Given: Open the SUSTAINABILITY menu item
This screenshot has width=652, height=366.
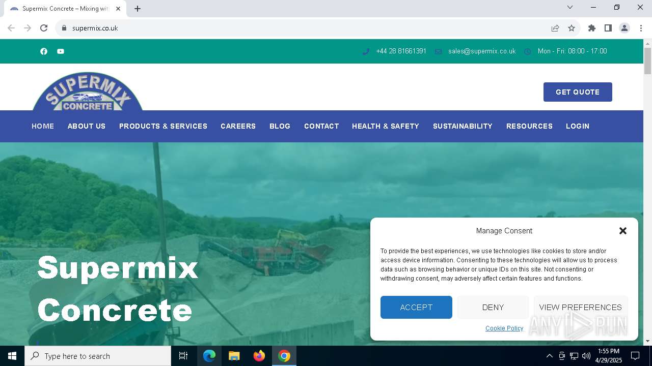Looking at the screenshot, I should pyautogui.click(x=463, y=126).
